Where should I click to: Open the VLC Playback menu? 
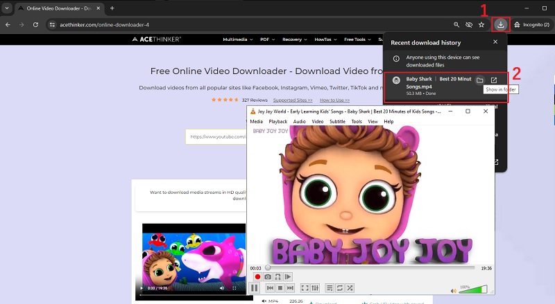pyautogui.click(x=278, y=121)
